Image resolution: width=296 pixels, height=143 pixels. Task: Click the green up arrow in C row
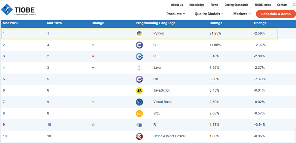(93, 45)
